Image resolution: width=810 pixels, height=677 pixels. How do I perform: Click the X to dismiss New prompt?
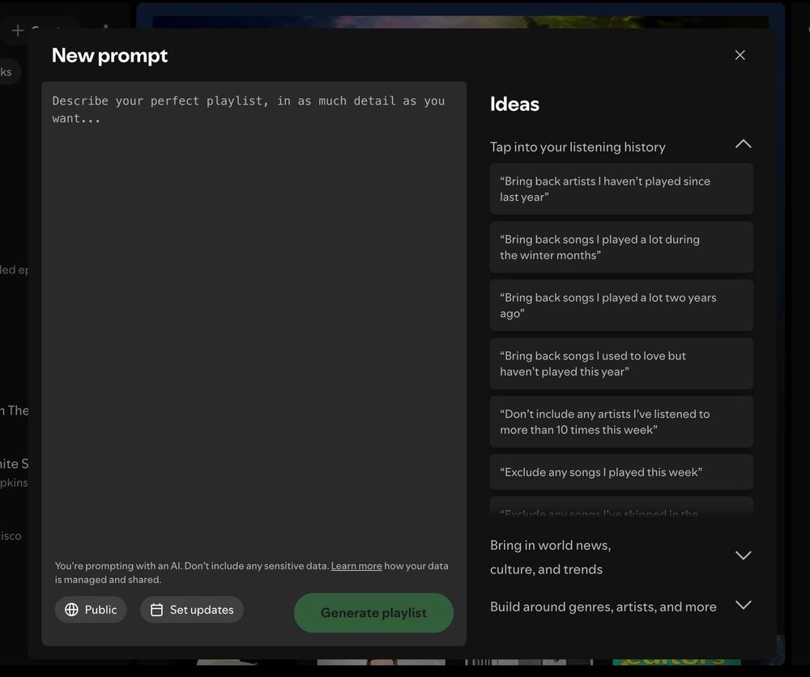click(740, 55)
